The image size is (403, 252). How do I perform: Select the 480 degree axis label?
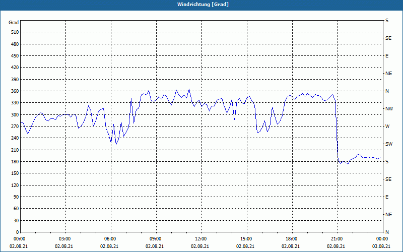[15, 44]
